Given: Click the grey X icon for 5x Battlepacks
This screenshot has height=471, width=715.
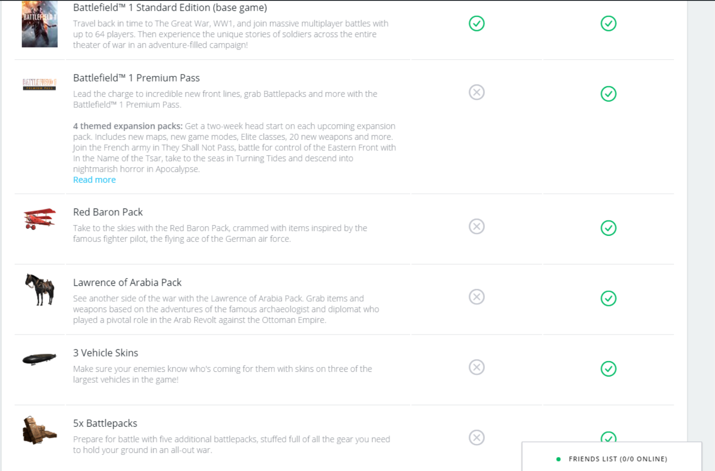Looking at the screenshot, I should point(476,438).
